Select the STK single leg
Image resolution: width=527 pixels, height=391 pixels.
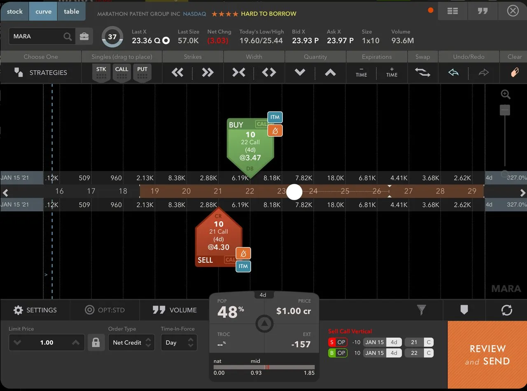coord(101,73)
